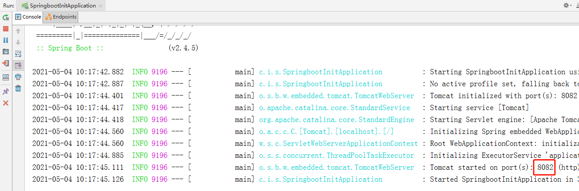Screen dimensions: 579x191
Task: Click process id '9196' in the 10:17:45.126 line
Action: point(160,179)
